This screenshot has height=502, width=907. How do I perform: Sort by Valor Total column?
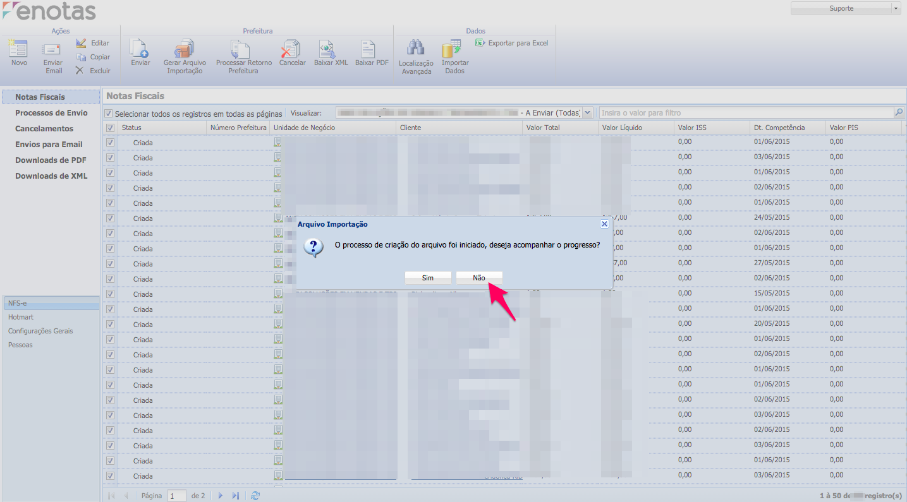pos(561,128)
